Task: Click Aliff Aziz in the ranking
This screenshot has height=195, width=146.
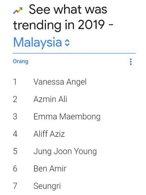Action: coord(49,134)
